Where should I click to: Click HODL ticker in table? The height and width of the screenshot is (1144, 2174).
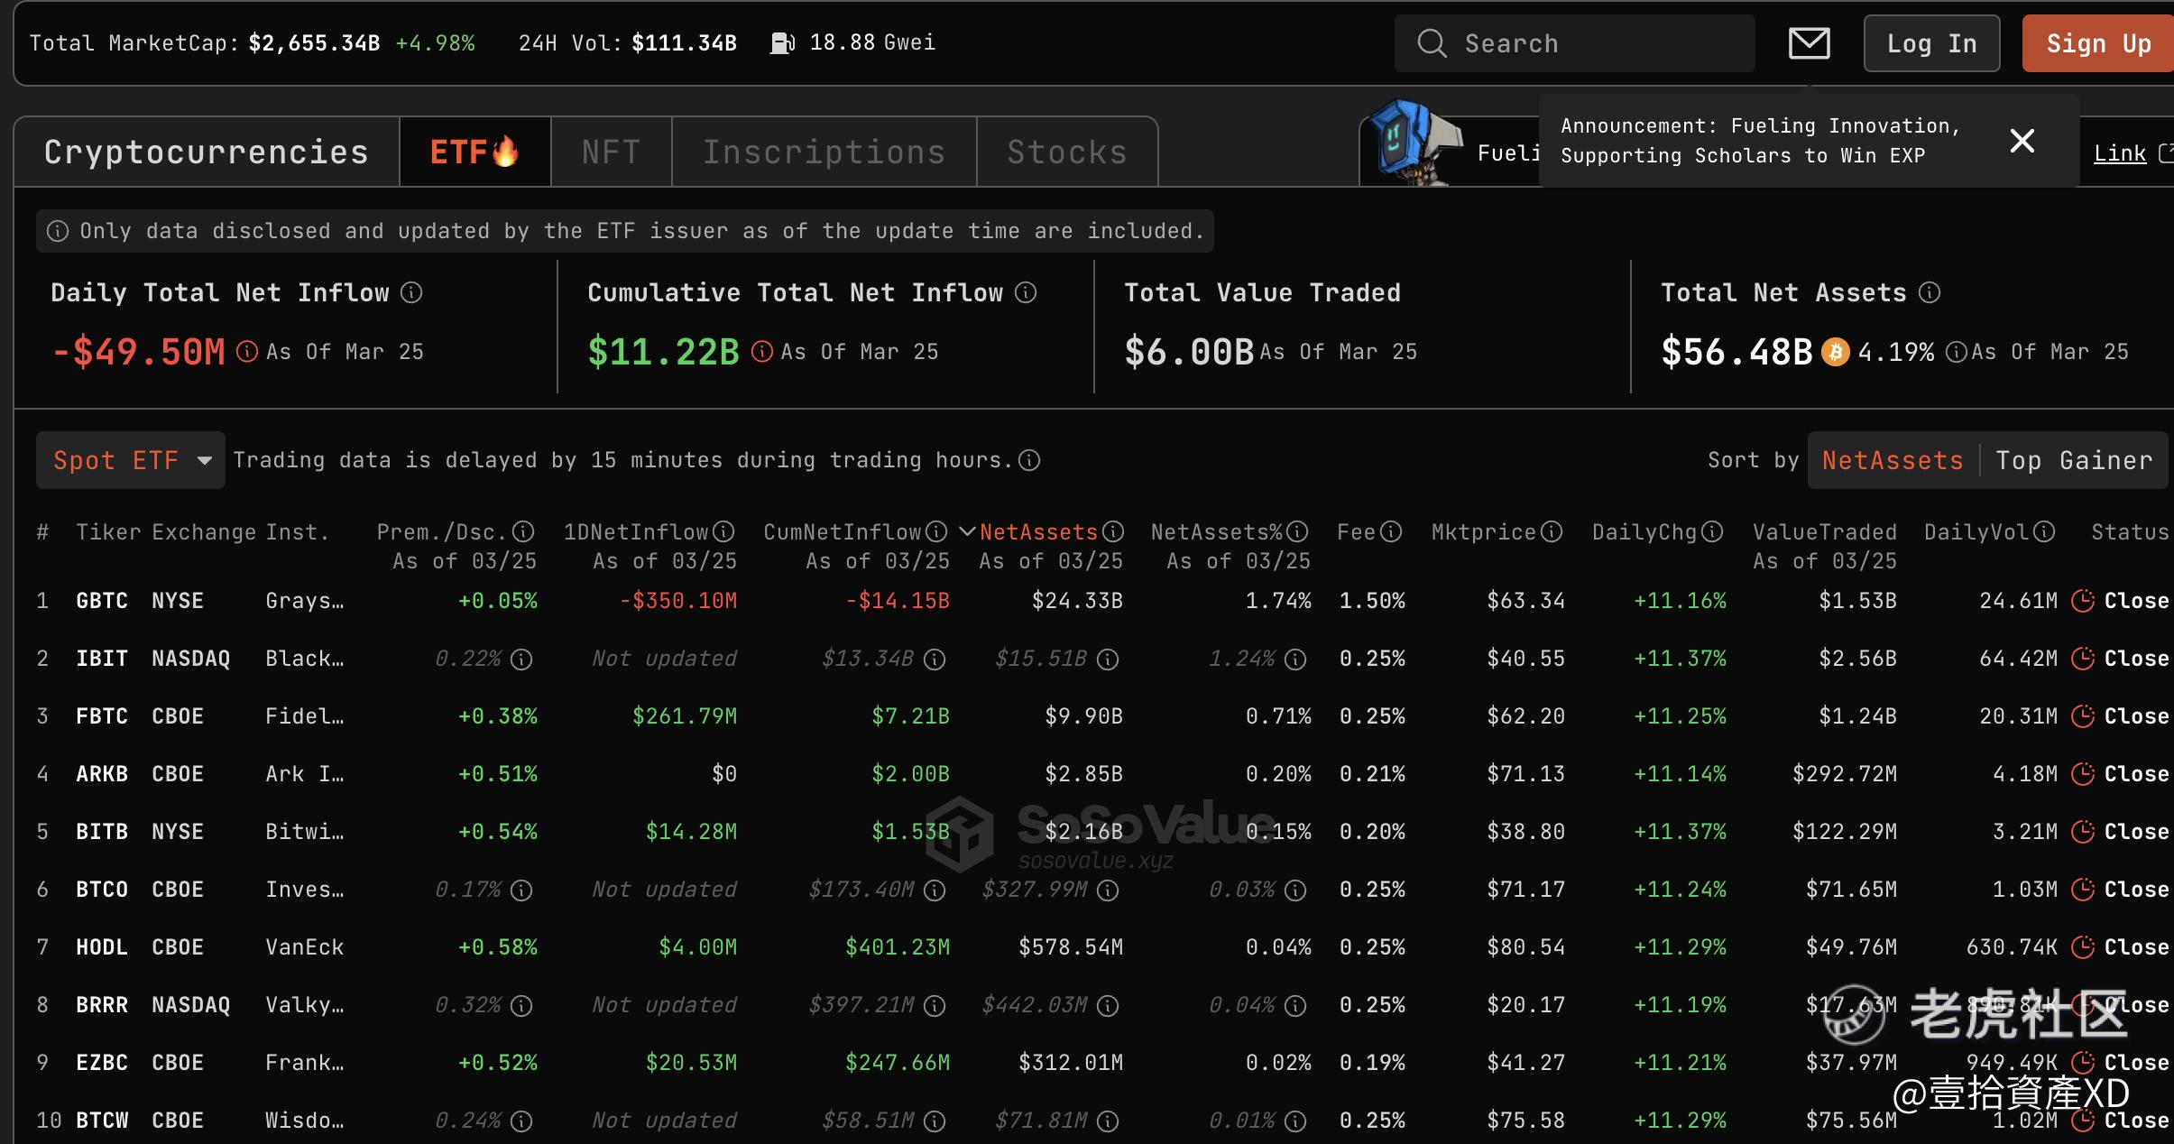(x=102, y=947)
